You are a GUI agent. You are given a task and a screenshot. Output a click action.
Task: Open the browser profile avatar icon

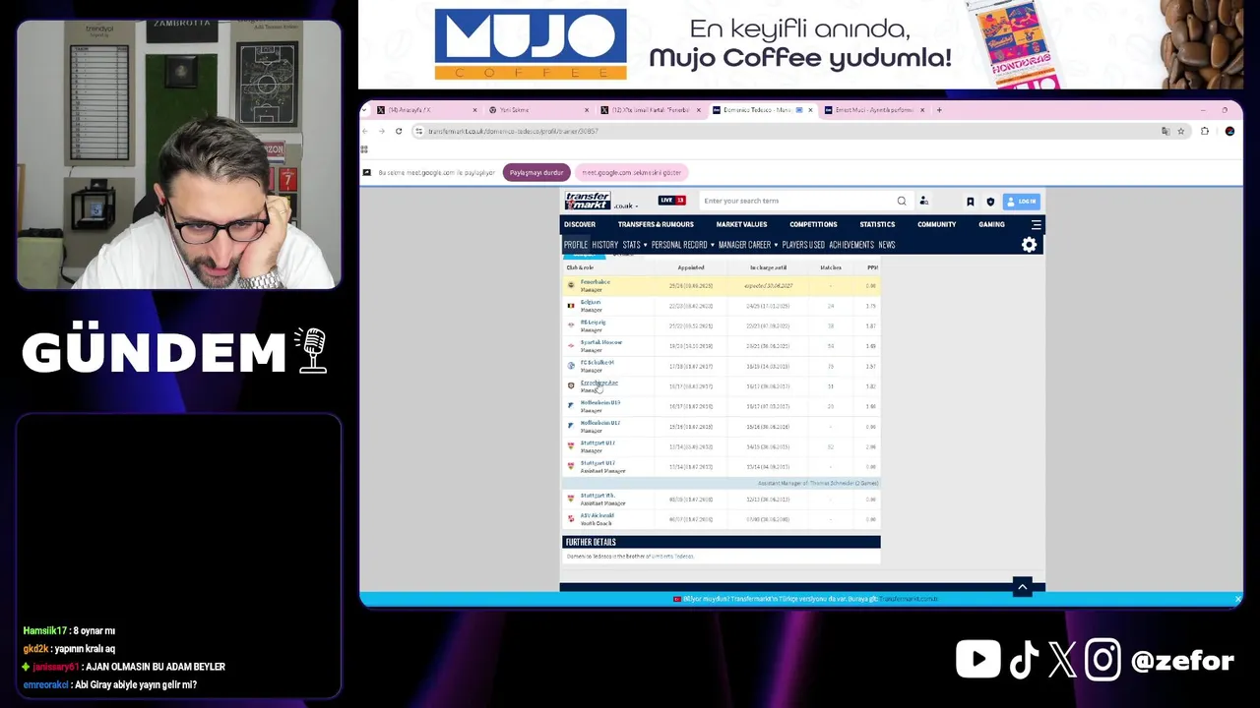1229,131
